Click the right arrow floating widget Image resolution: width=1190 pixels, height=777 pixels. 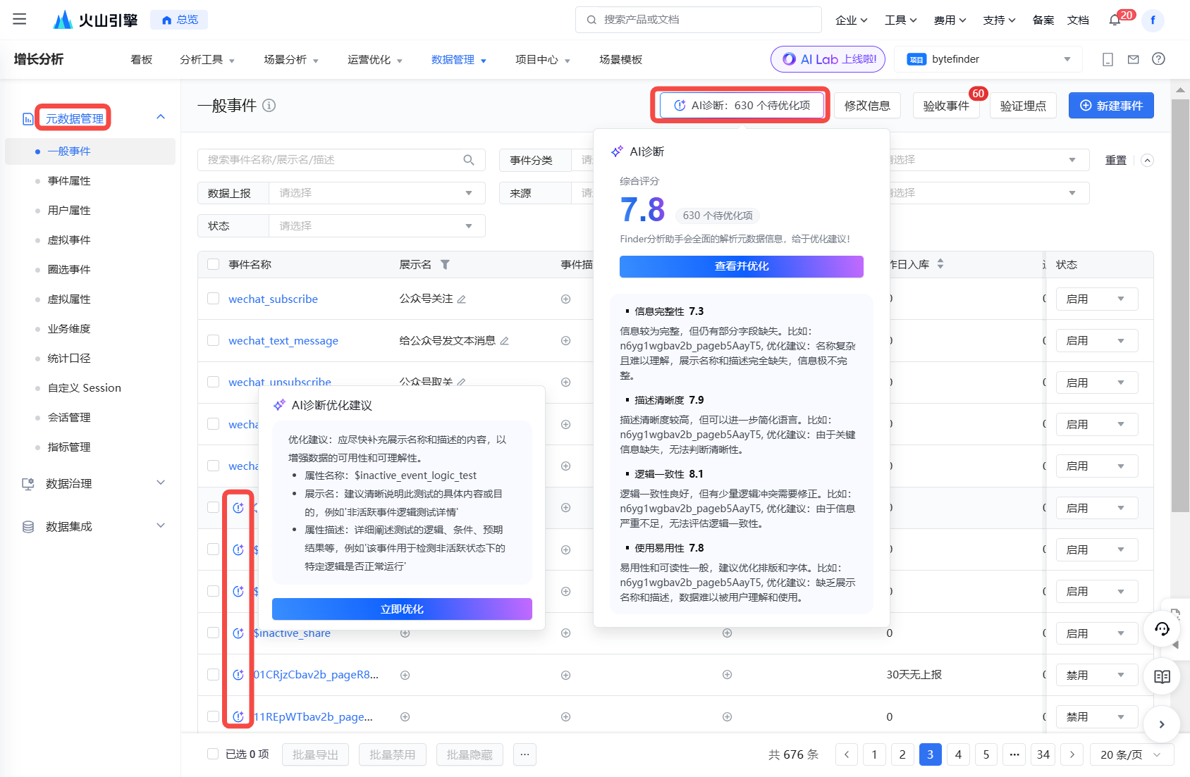click(x=1162, y=724)
